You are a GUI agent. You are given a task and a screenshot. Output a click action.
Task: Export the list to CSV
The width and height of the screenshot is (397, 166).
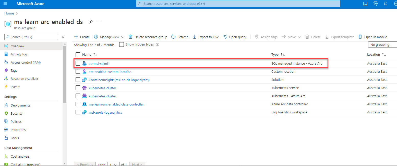[206, 37]
